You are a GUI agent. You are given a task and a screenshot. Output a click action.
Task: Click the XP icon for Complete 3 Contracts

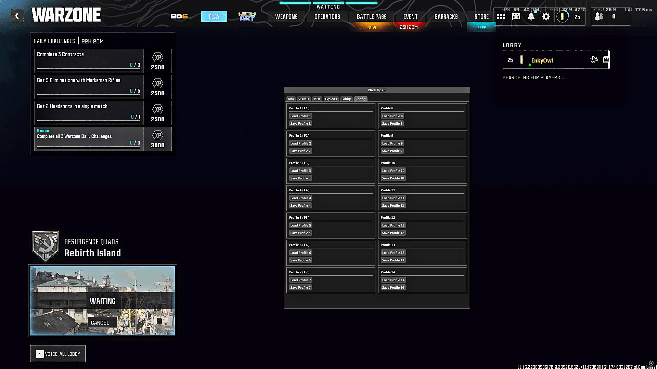[x=158, y=57]
